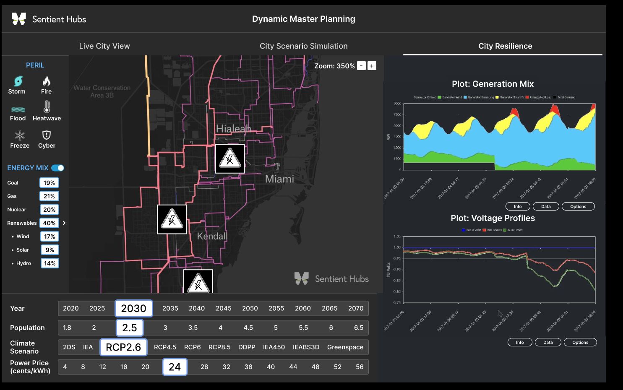Viewport: 623px width, 390px height.
Task: Choose the Flood peril icon
Action: 18,109
